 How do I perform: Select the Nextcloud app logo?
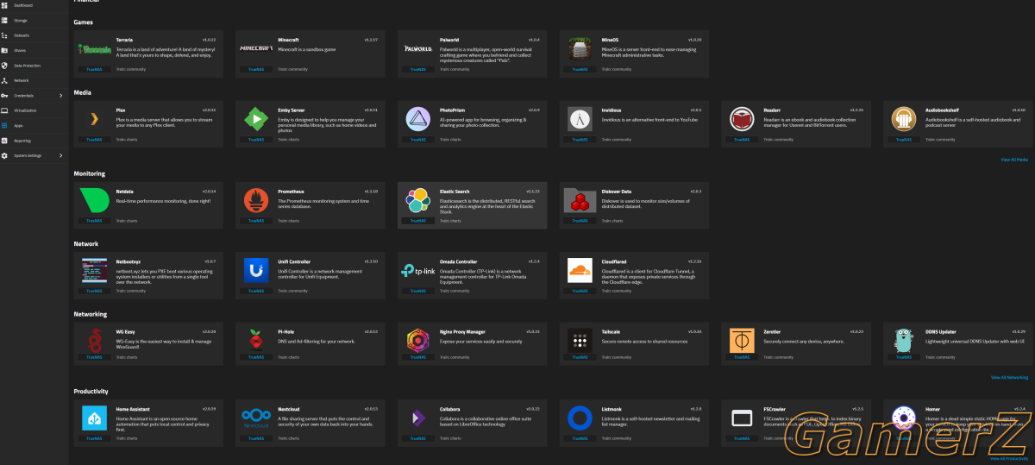tap(256, 418)
